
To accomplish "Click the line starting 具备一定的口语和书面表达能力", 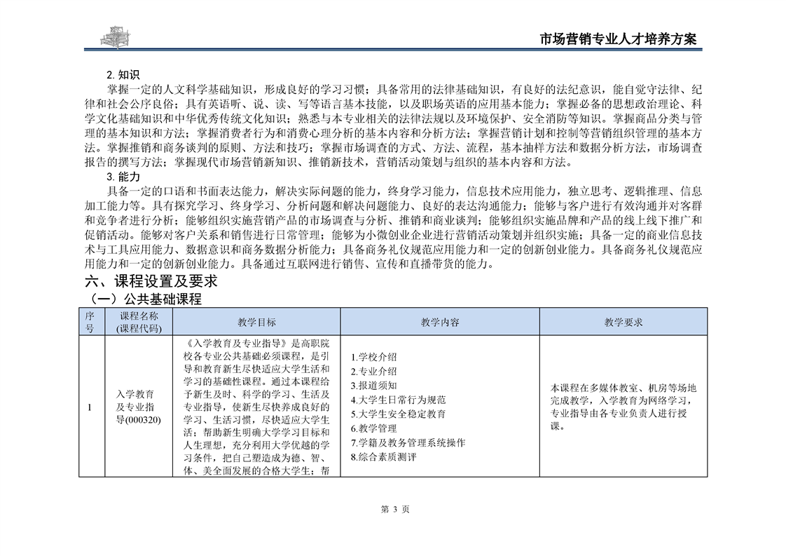I will coord(404,191).
